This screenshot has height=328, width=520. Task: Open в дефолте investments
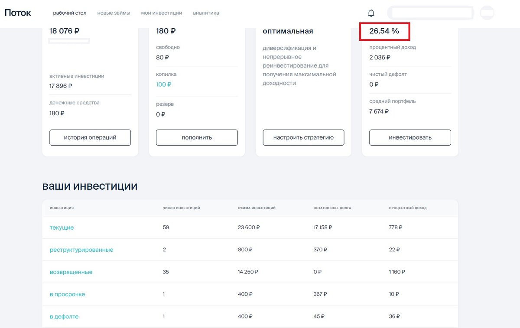(64, 316)
